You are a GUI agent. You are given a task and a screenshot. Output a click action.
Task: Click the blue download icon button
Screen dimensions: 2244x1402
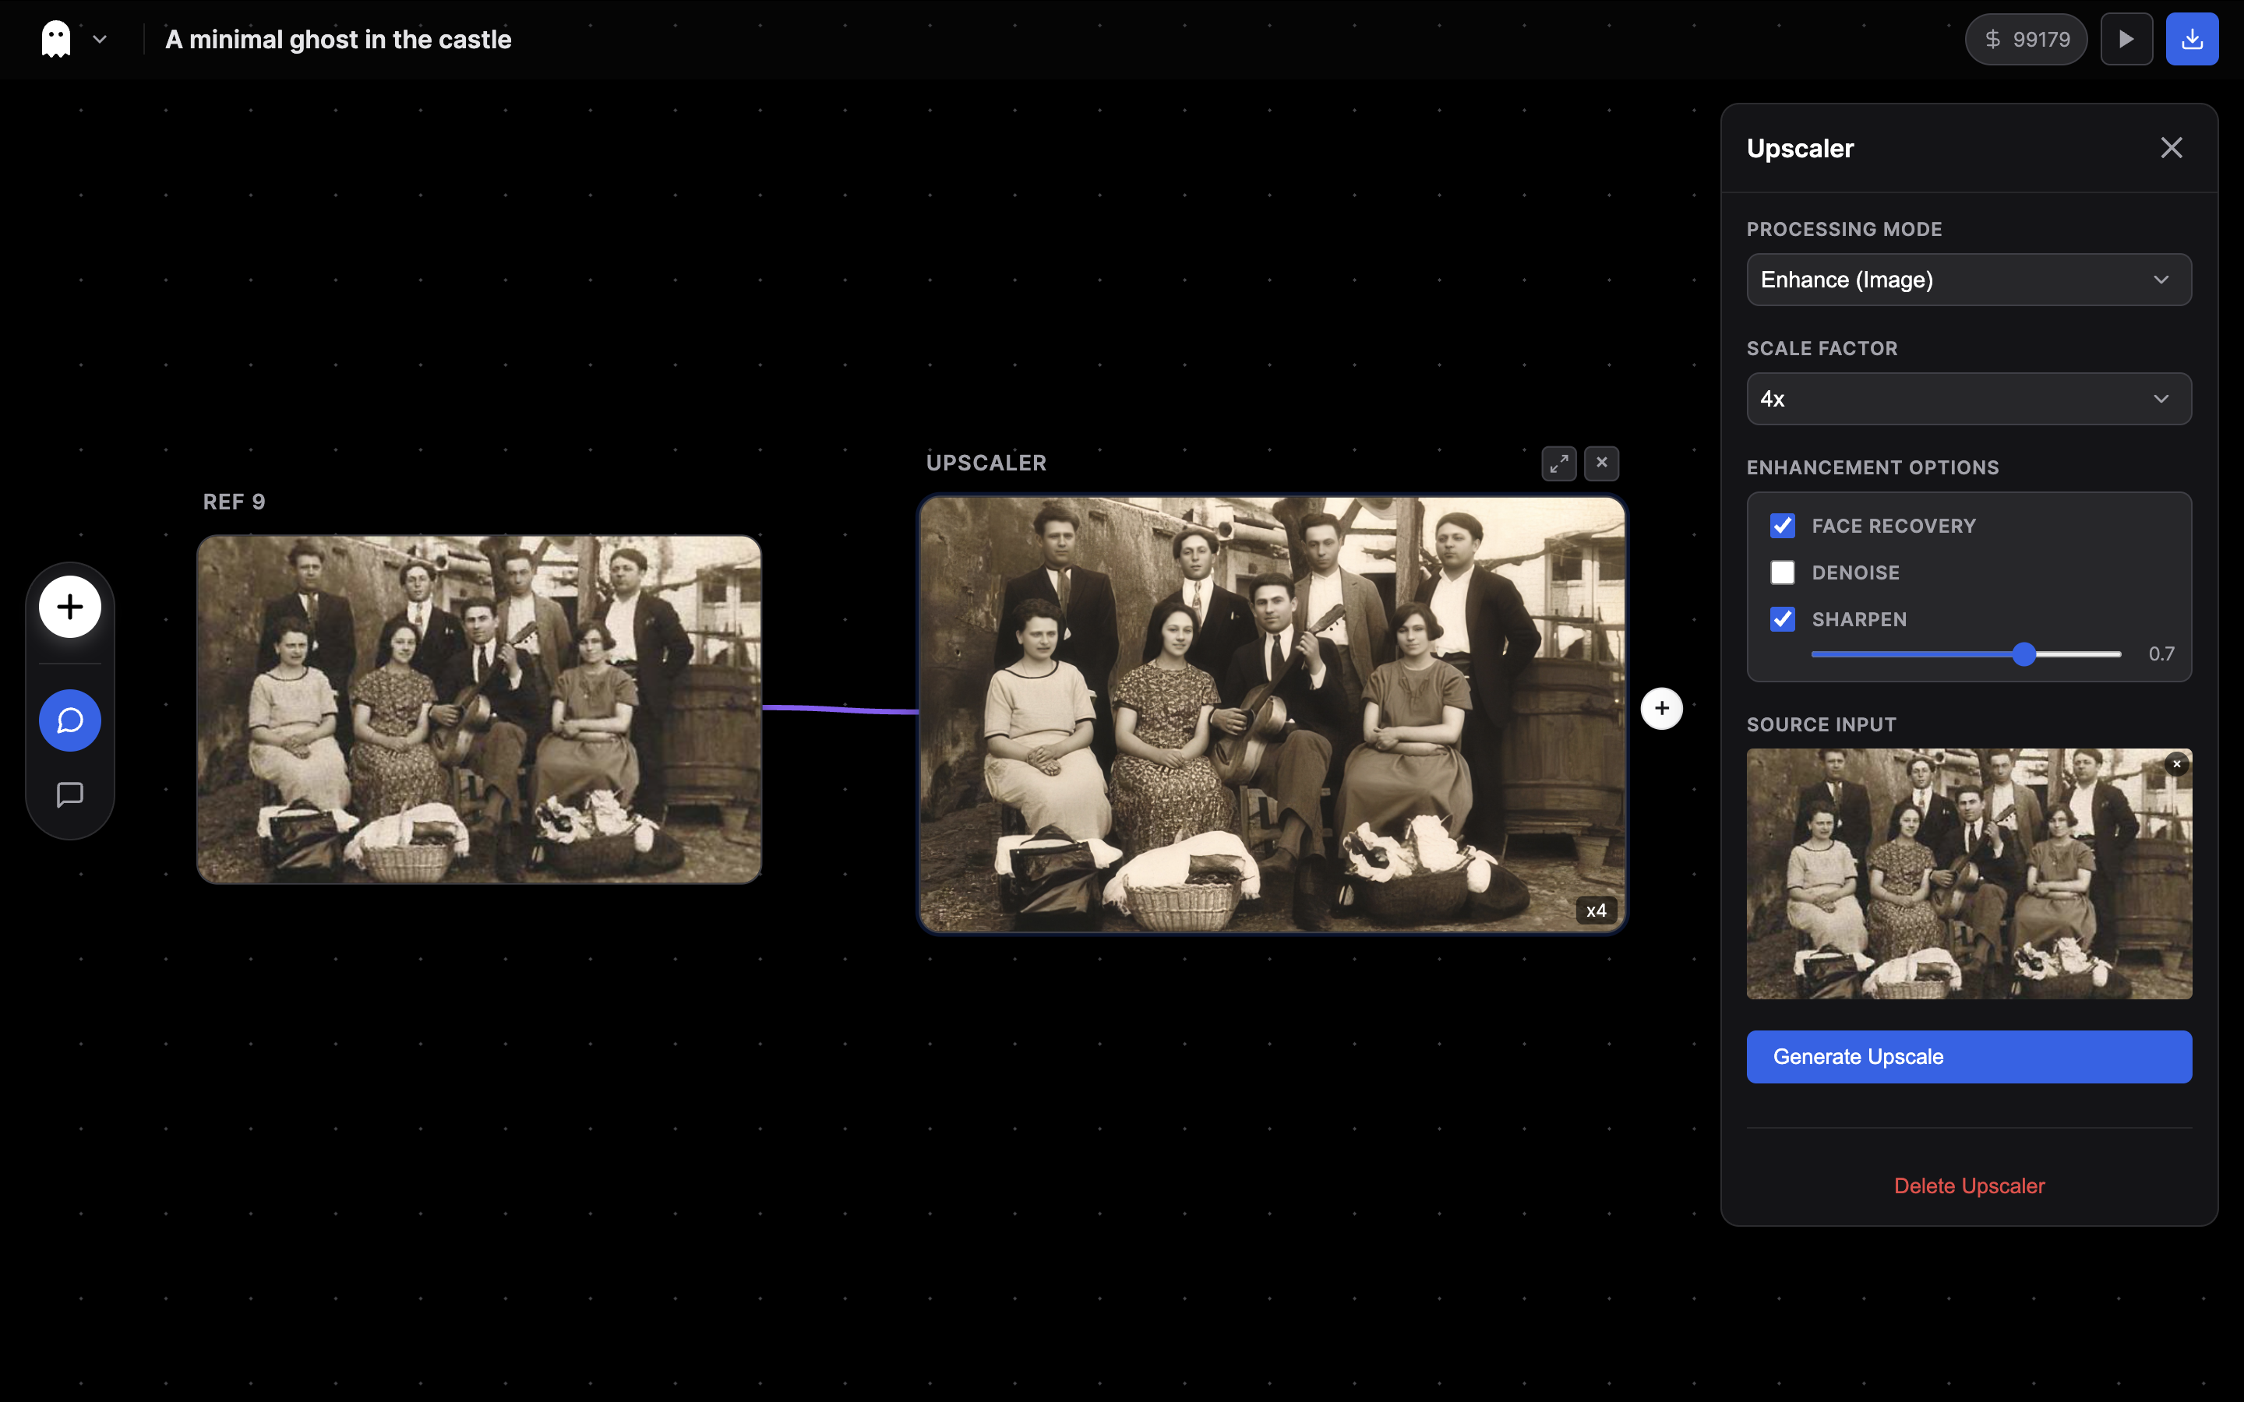coord(2191,39)
